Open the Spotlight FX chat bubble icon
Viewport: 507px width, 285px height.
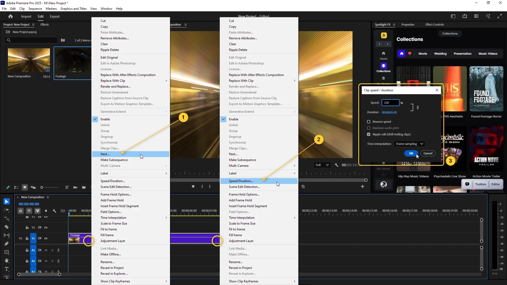[x=467, y=184]
